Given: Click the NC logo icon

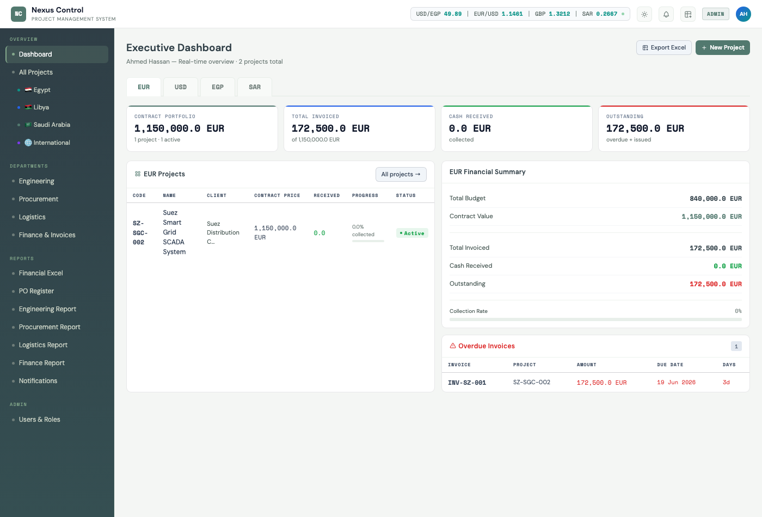Looking at the screenshot, I should coord(19,14).
